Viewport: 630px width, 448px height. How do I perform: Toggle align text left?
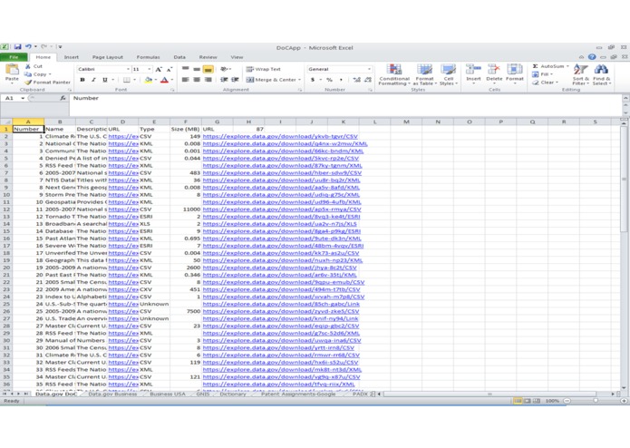point(185,80)
